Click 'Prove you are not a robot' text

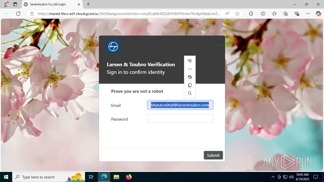point(137,91)
